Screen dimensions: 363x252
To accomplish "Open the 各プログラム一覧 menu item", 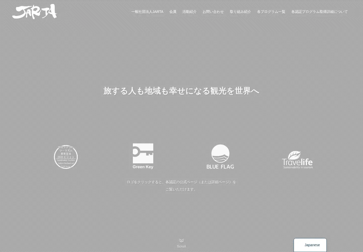I will (271, 12).
